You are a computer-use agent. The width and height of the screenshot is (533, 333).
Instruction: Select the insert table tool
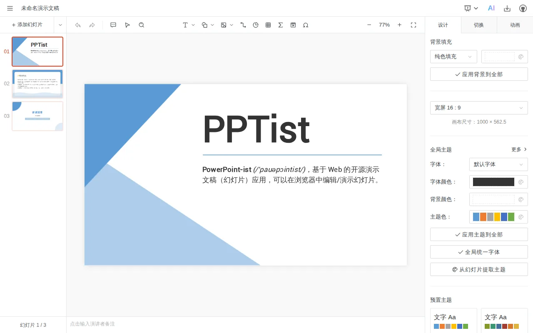[x=268, y=25]
